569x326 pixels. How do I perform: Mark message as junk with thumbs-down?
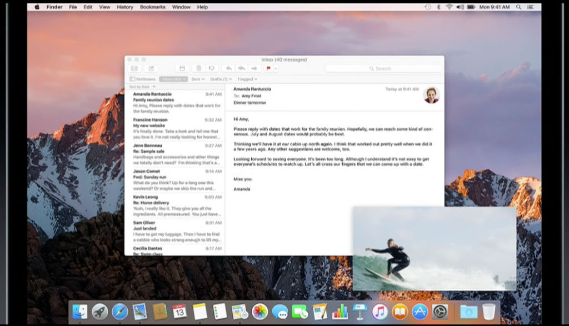click(x=212, y=68)
